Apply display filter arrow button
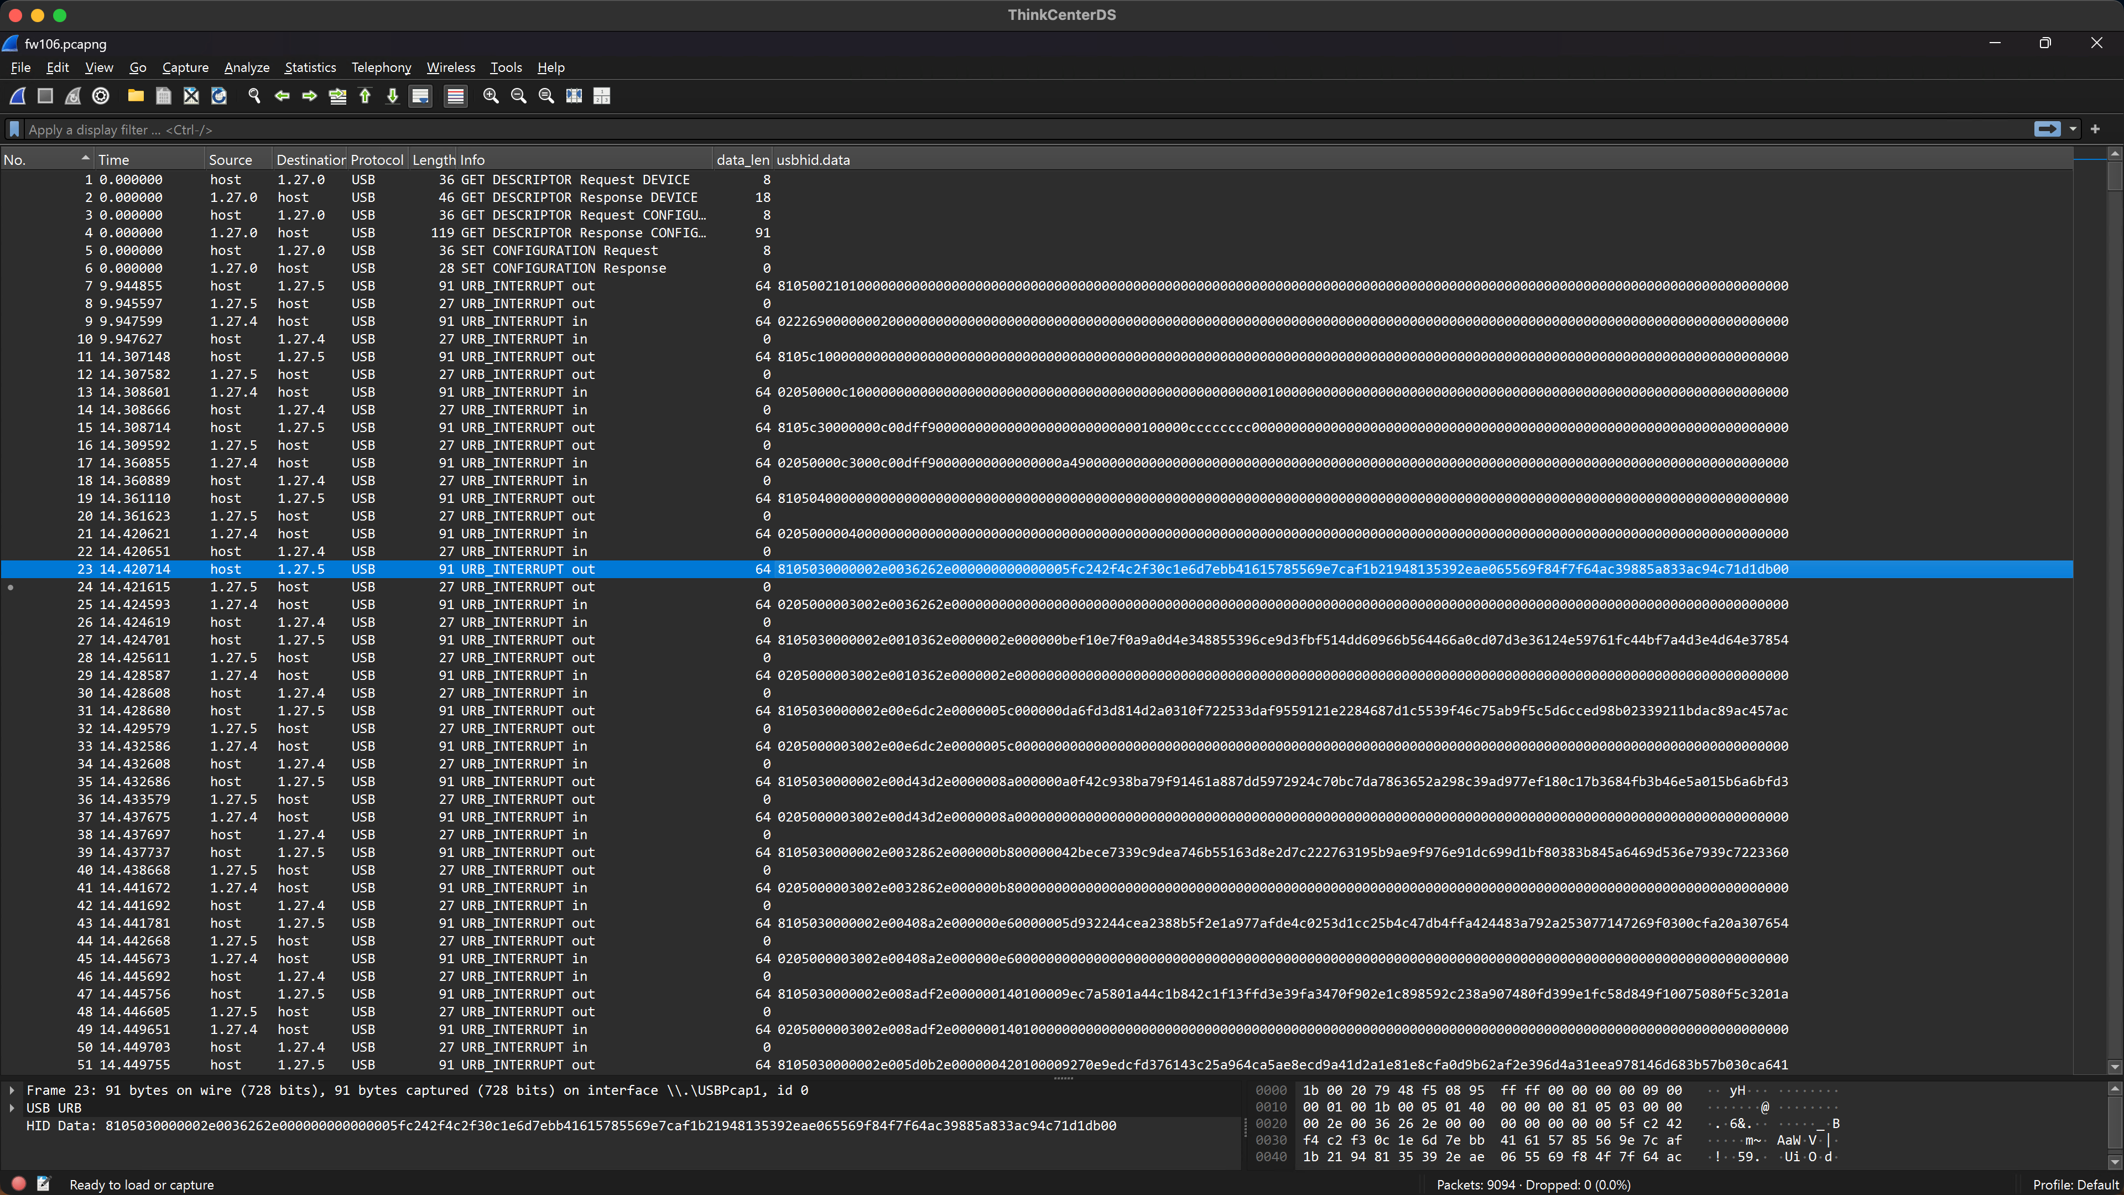Screen dimensions: 2124x1195 [2047, 129]
